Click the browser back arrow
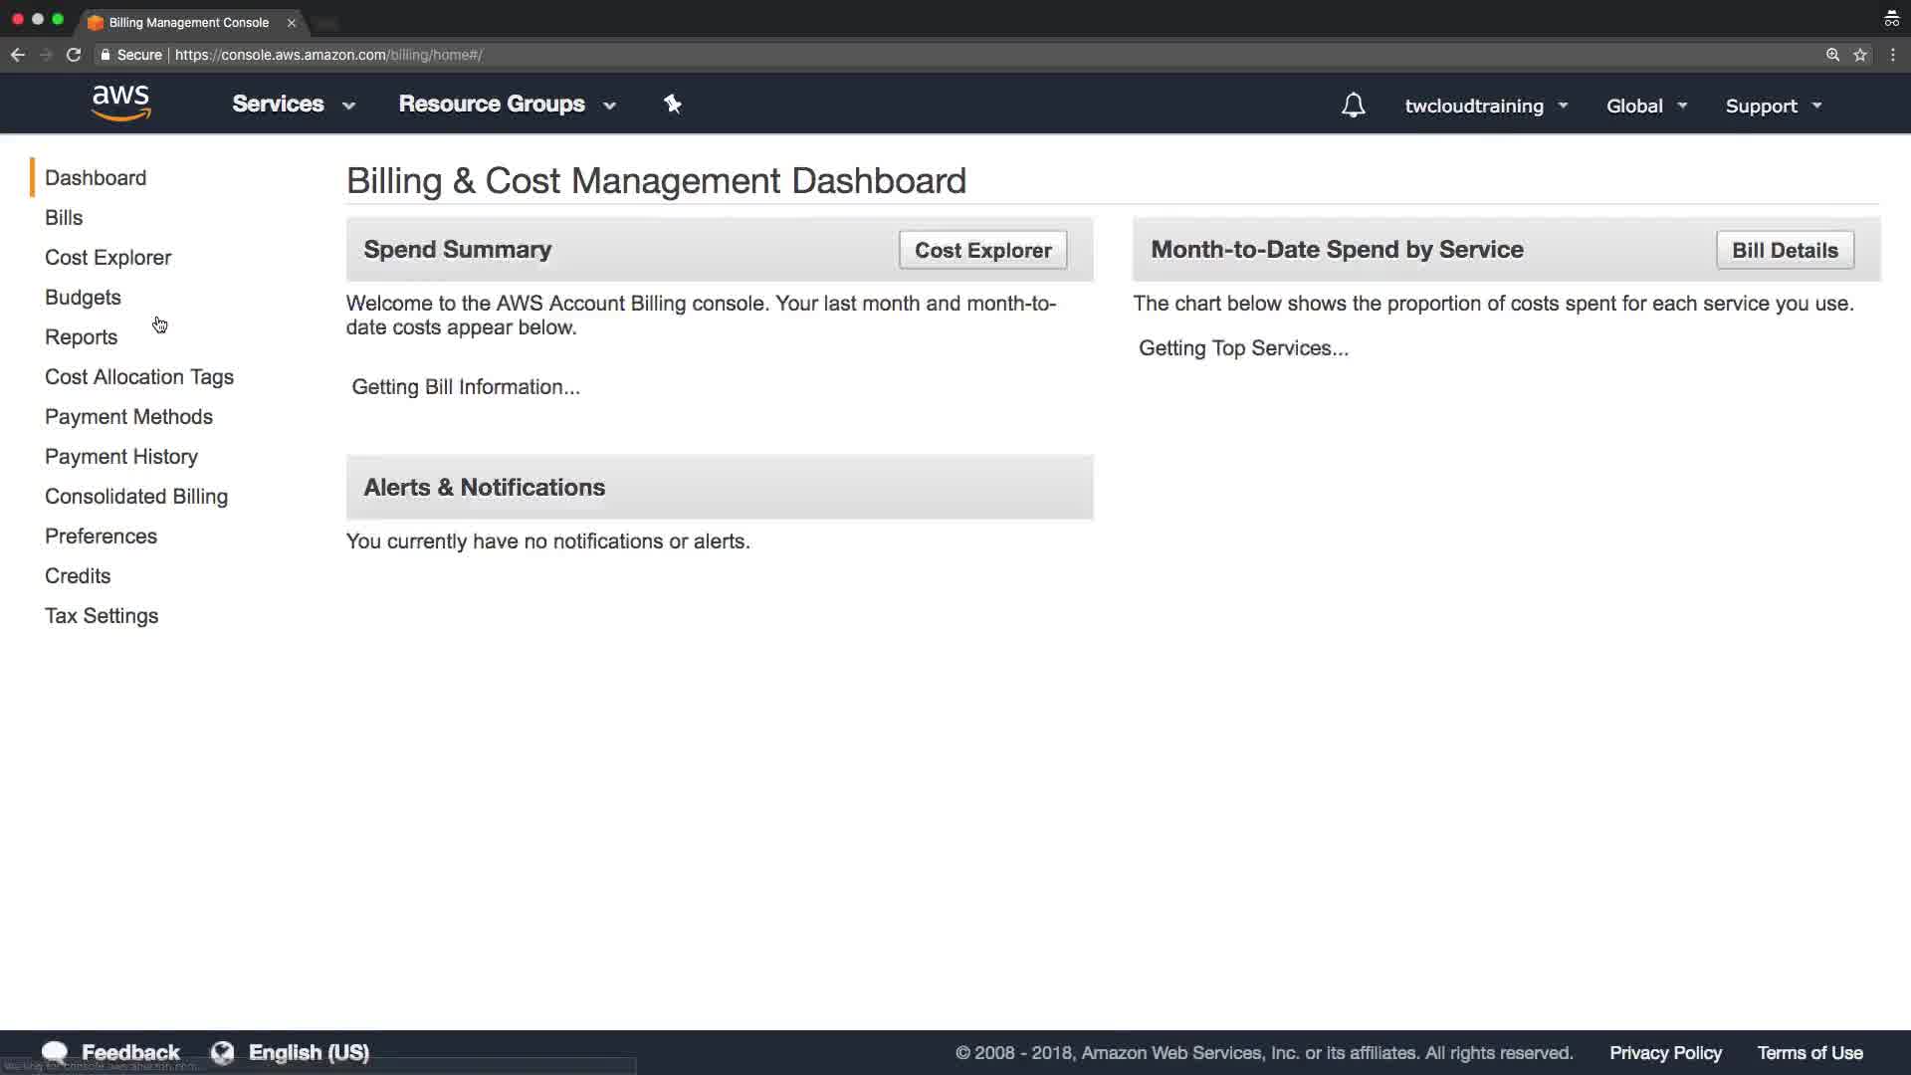 [18, 55]
